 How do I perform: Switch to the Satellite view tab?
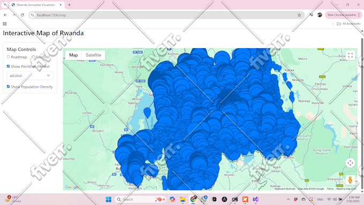(x=93, y=55)
